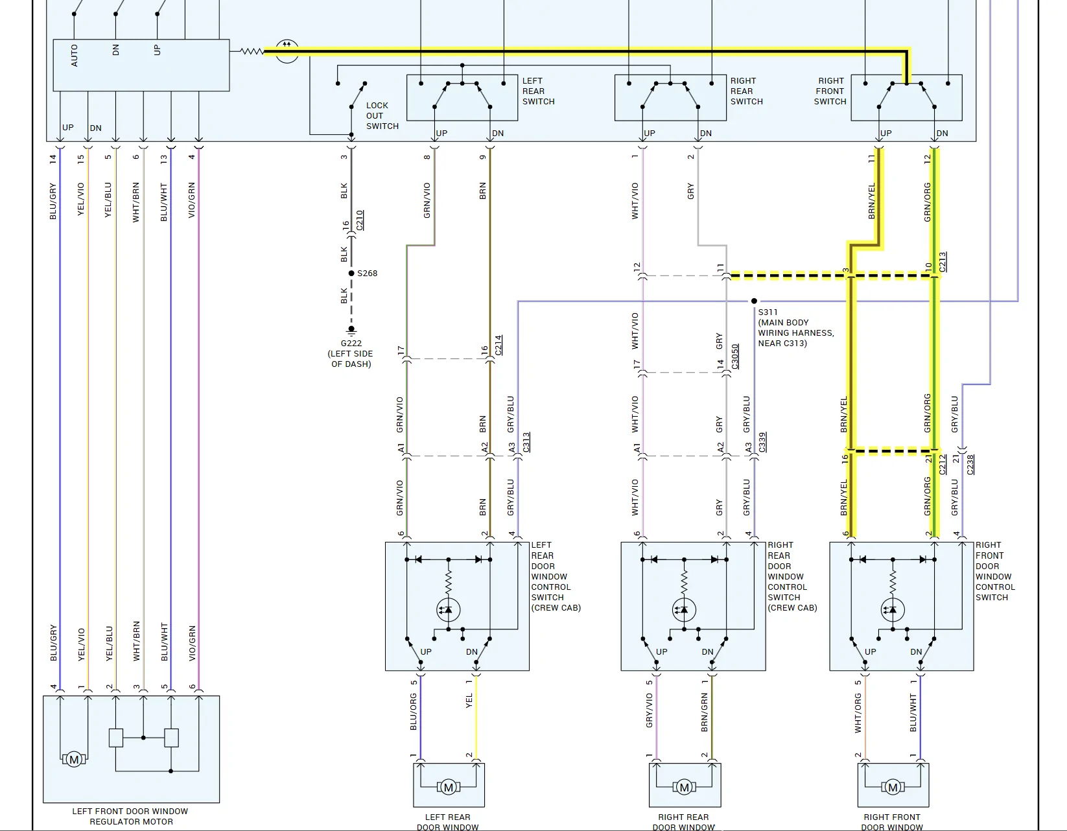Click the left rear door window motor symbol
The width and height of the screenshot is (1067, 831).
[449, 788]
